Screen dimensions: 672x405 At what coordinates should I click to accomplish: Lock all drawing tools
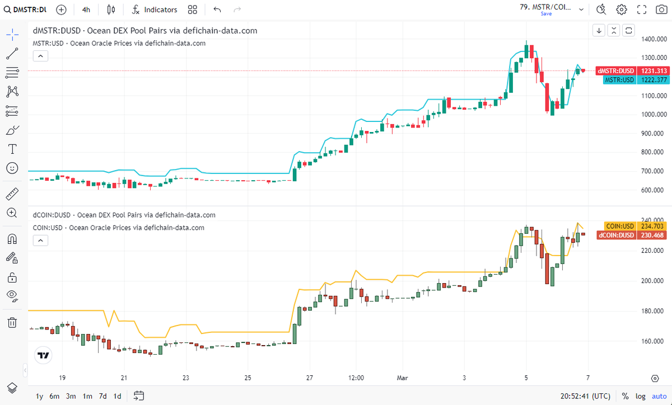tap(12, 277)
